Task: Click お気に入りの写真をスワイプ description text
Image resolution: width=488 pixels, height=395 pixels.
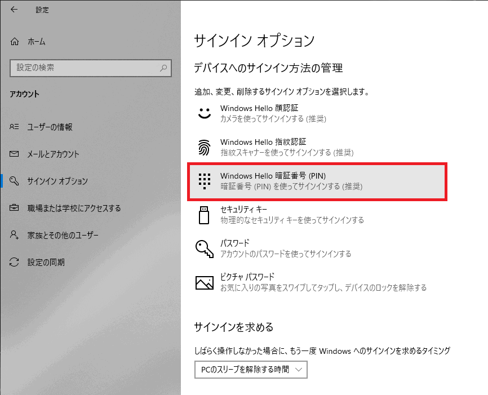Action: pos(323,287)
